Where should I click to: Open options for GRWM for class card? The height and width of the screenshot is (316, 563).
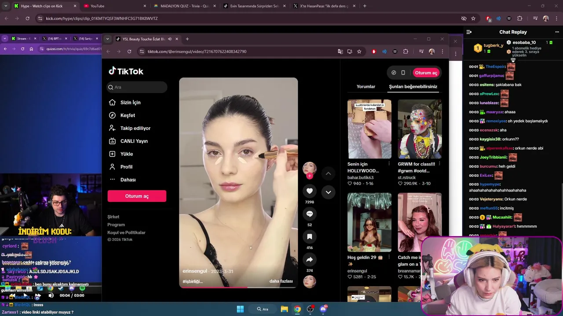click(439, 164)
